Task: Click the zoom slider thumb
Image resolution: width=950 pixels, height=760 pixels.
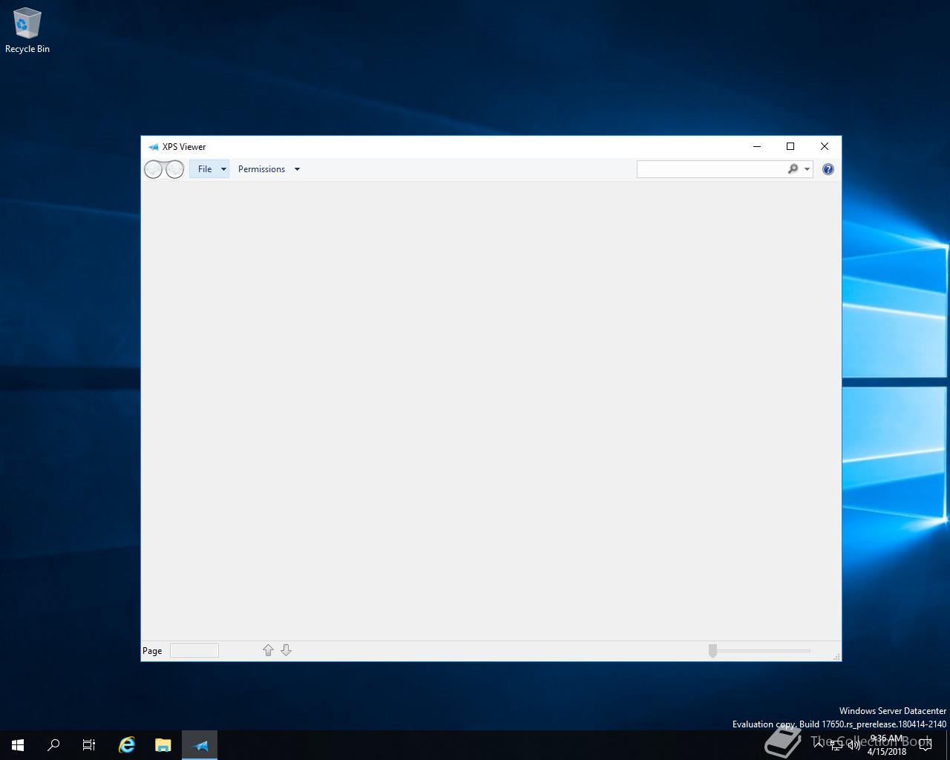Action: pyautogui.click(x=712, y=651)
